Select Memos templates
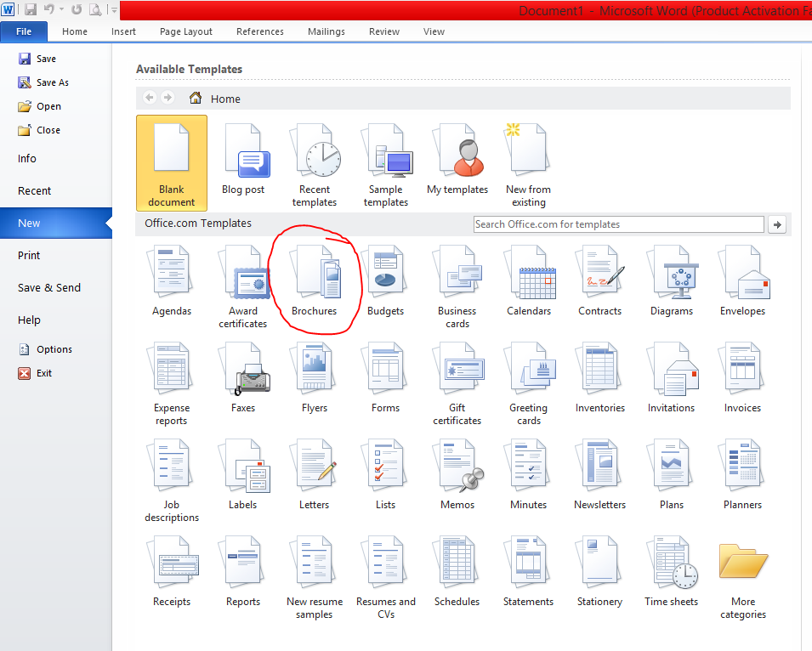The image size is (812, 651). point(457,474)
